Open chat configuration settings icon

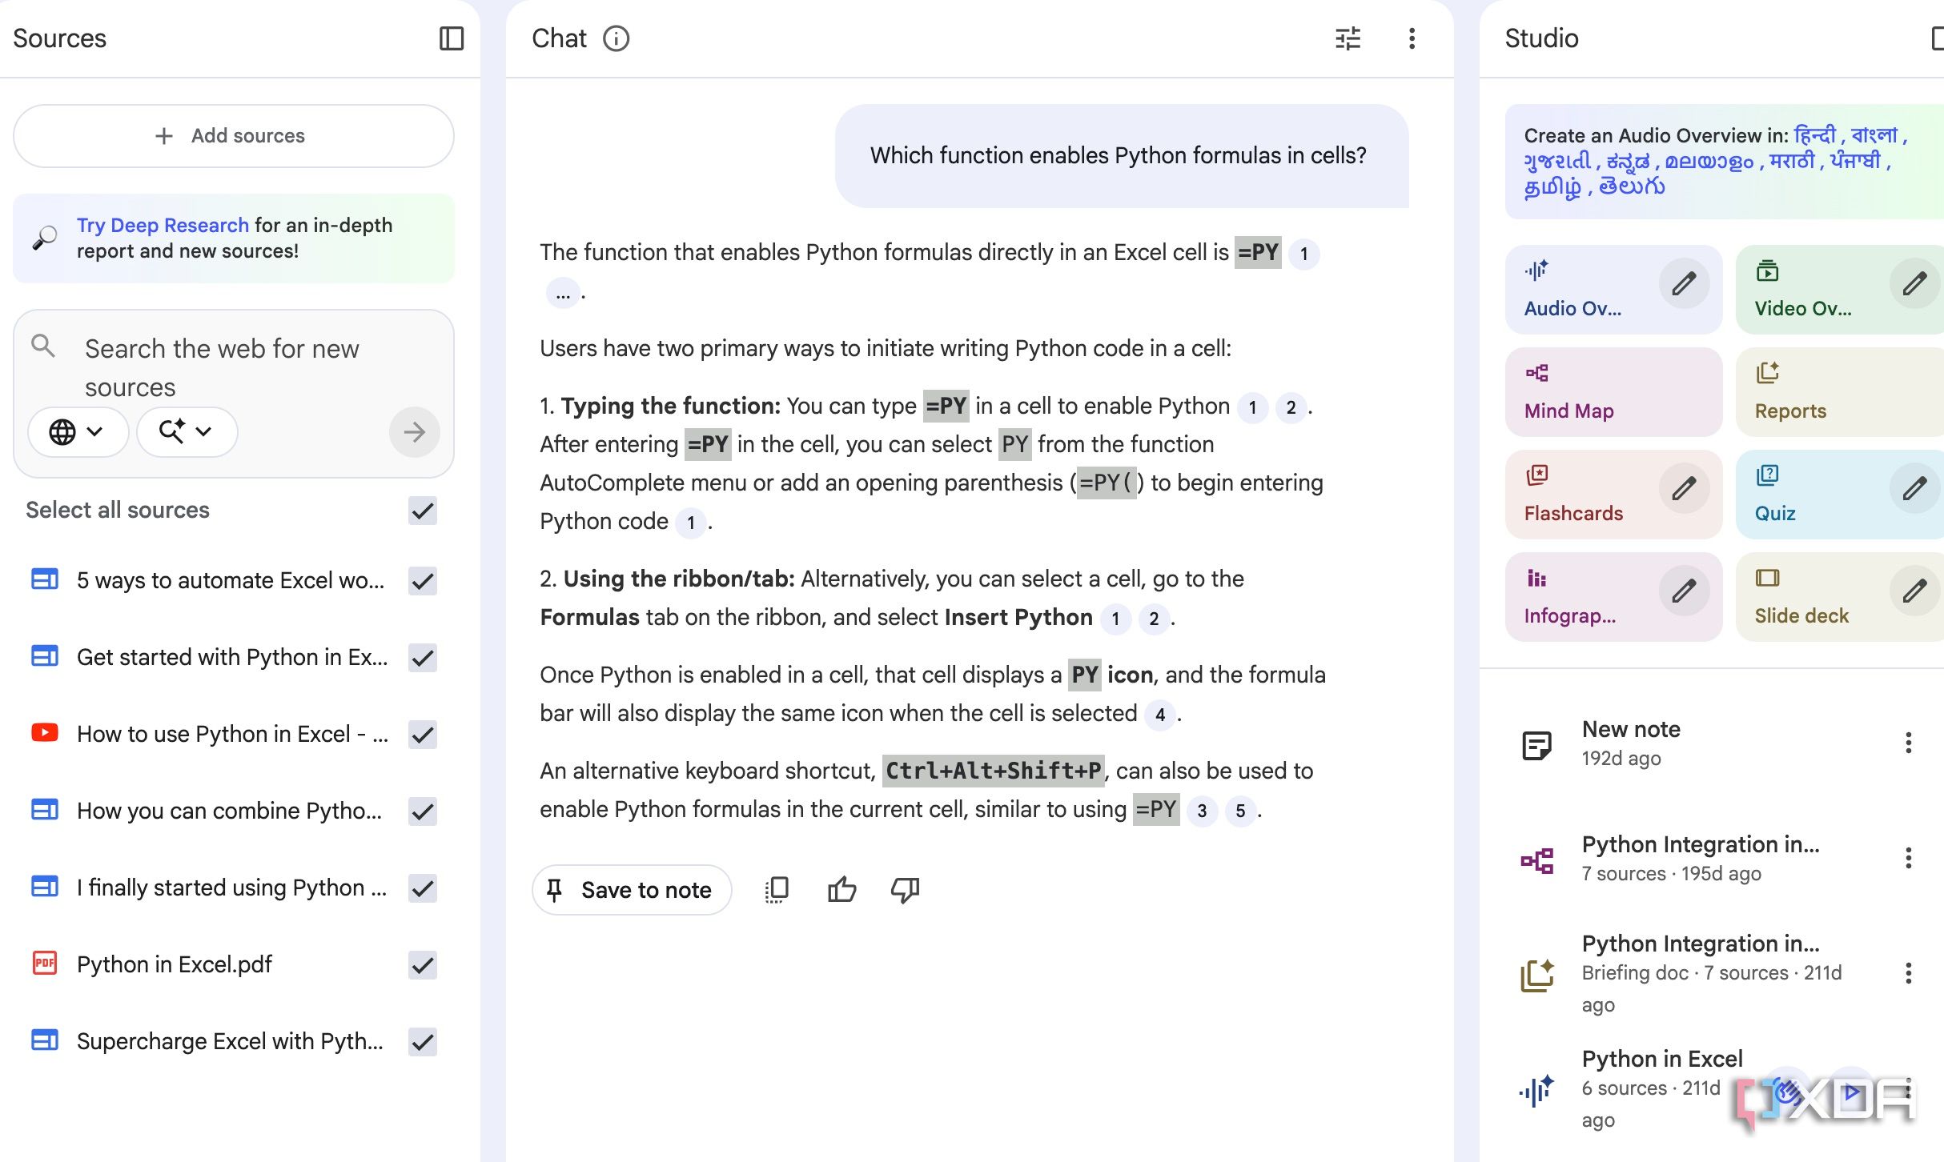point(1348,38)
